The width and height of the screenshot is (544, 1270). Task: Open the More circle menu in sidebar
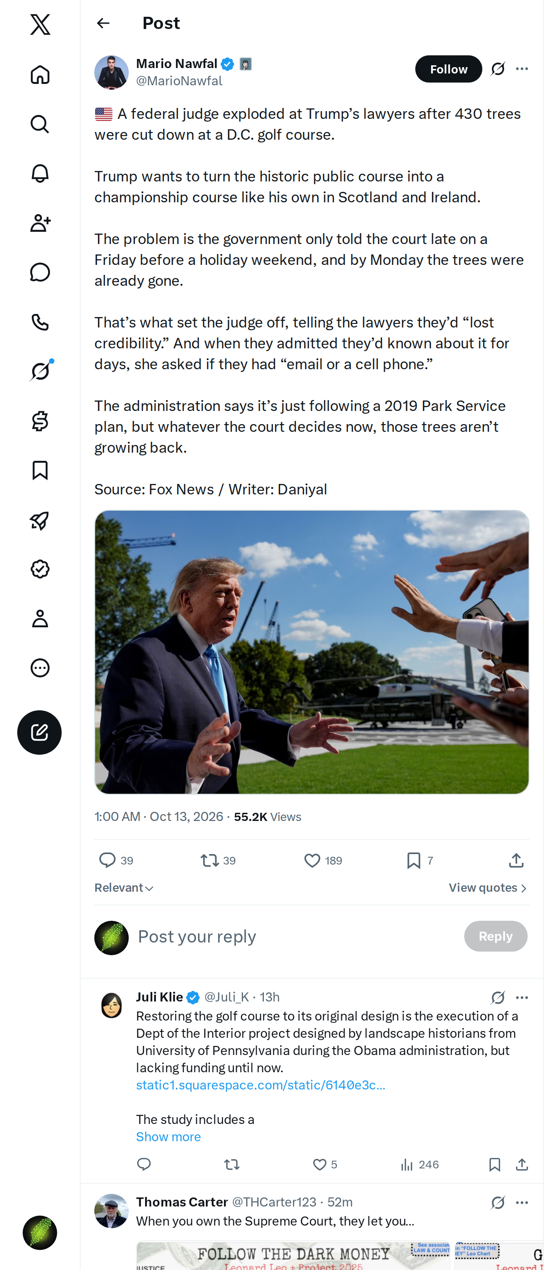click(x=40, y=668)
